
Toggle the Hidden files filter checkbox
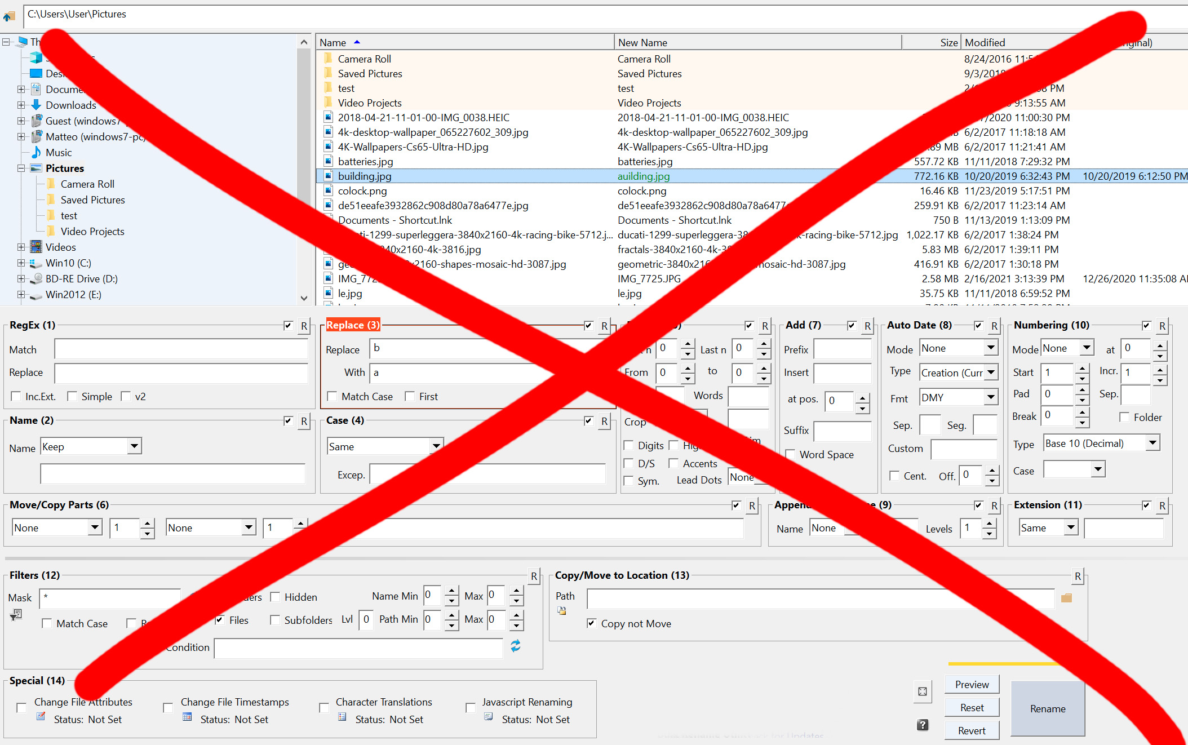coord(276,597)
